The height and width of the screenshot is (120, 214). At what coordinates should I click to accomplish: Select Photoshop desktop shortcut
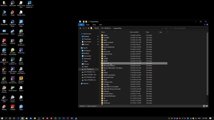[21, 51]
